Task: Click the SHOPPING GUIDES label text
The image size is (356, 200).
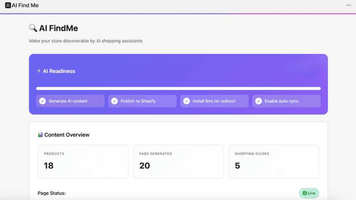Action: [x=252, y=154]
